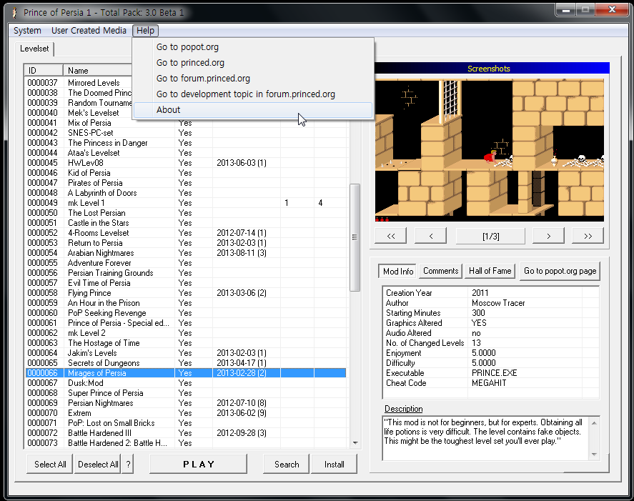This screenshot has height=501, width=634.
Task: Click Go to popot.org page button
Action: [x=560, y=271]
